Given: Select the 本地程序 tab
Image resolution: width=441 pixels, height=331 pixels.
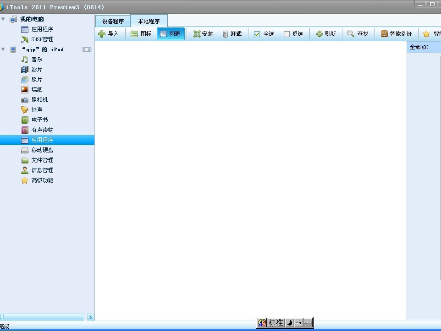Looking at the screenshot, I should [x=149, y=21].
